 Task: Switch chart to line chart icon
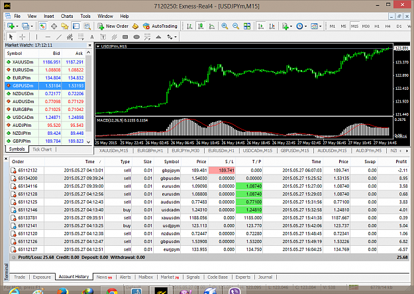(212, 26)
